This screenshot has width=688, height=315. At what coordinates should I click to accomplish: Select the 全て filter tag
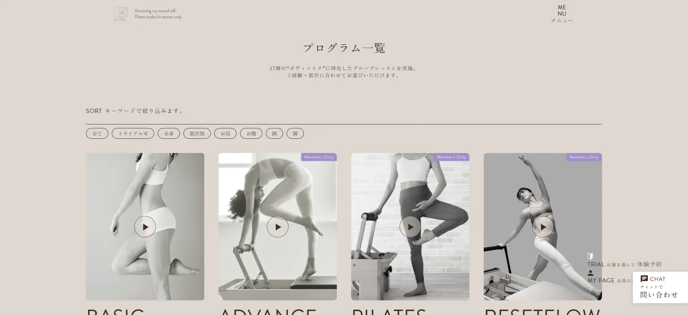tap(97, 133)
